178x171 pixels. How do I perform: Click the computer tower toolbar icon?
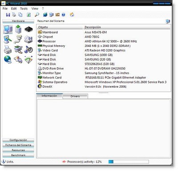[x=51, y=15]
